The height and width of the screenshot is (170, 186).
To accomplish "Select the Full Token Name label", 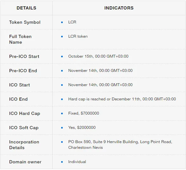I will [x=20, y=39].
